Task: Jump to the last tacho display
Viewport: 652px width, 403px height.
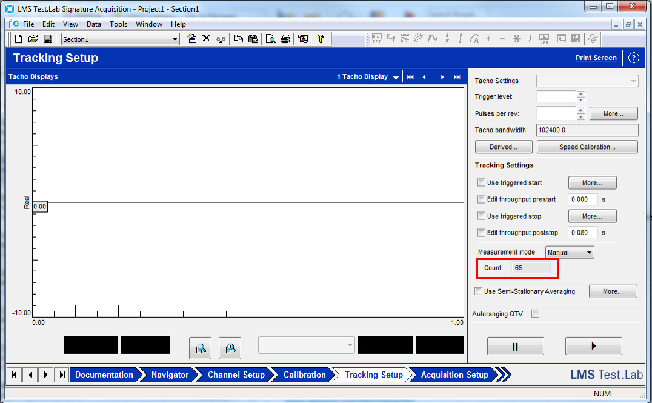Action: 457,77
